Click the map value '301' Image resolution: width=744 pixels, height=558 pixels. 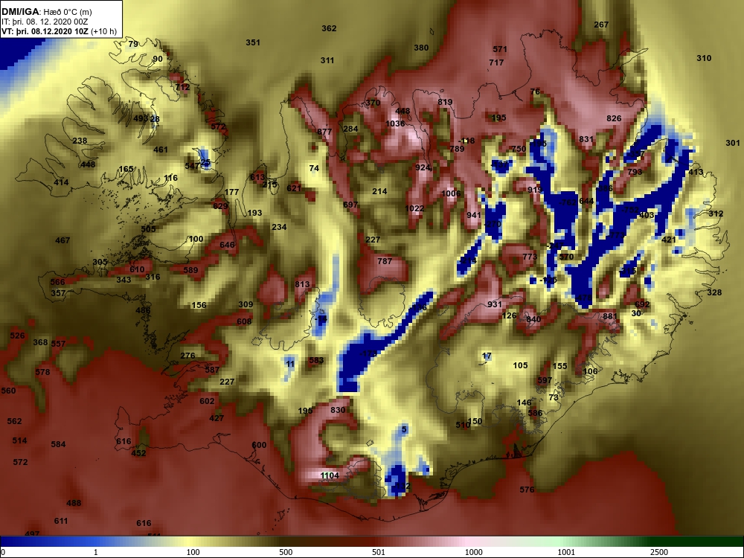pyautogui.click(x=733, y=143)
